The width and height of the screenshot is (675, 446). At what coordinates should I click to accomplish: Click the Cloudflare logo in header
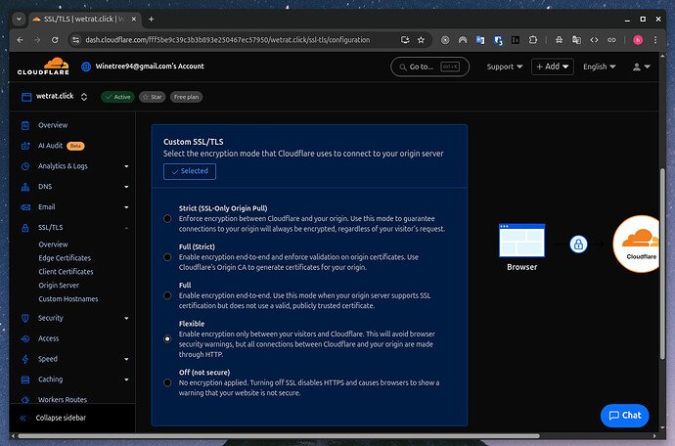coord(43,67)
